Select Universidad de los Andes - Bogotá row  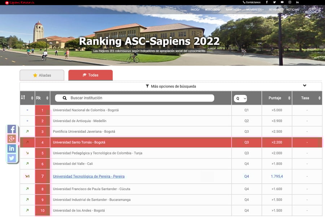(x=171, y=210)
